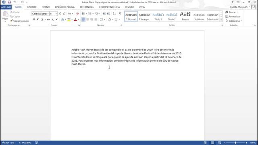Save the document with the floppy icon
Screen dimensions: 258x145
(x=9, y=2)
